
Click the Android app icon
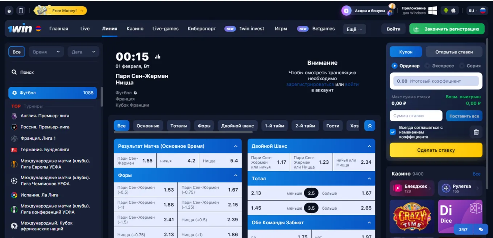445,11
